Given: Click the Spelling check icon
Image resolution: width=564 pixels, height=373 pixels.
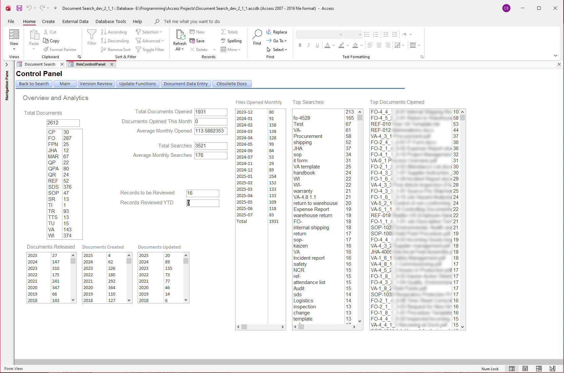Looking at the screenshot, I should click(223, 41).
